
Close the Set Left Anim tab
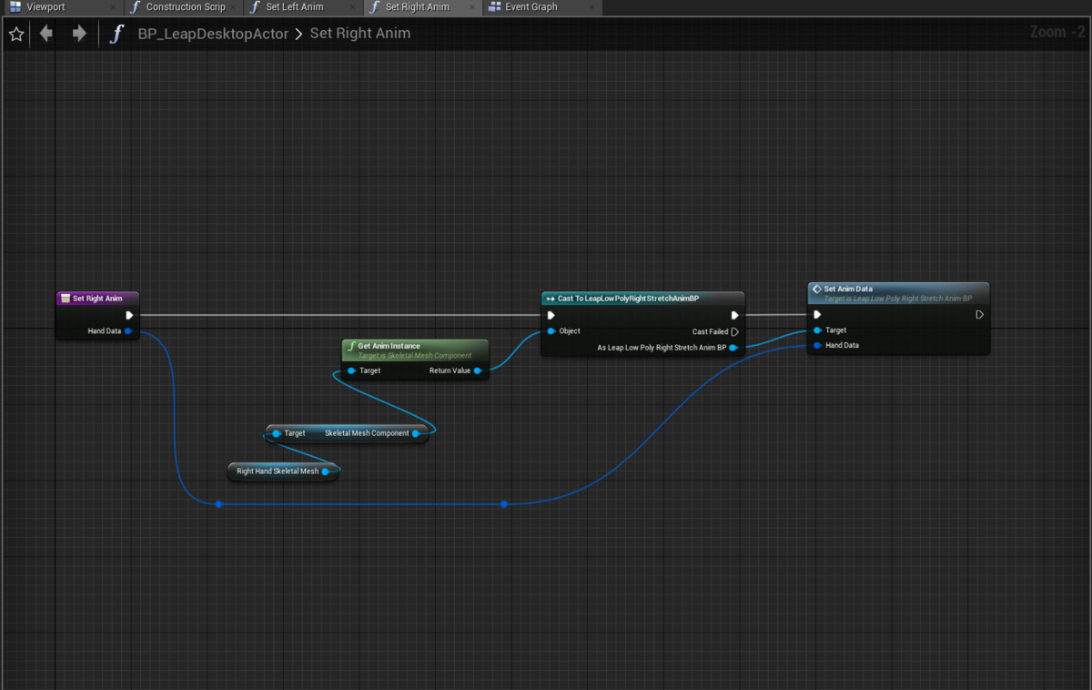pyautogui.click(x=352, y=7)
